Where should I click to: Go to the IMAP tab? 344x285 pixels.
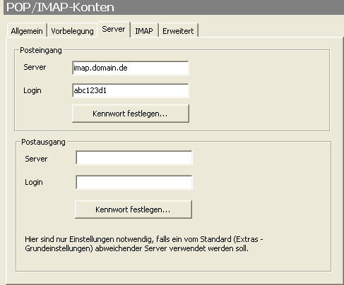[x=144, y=31]
